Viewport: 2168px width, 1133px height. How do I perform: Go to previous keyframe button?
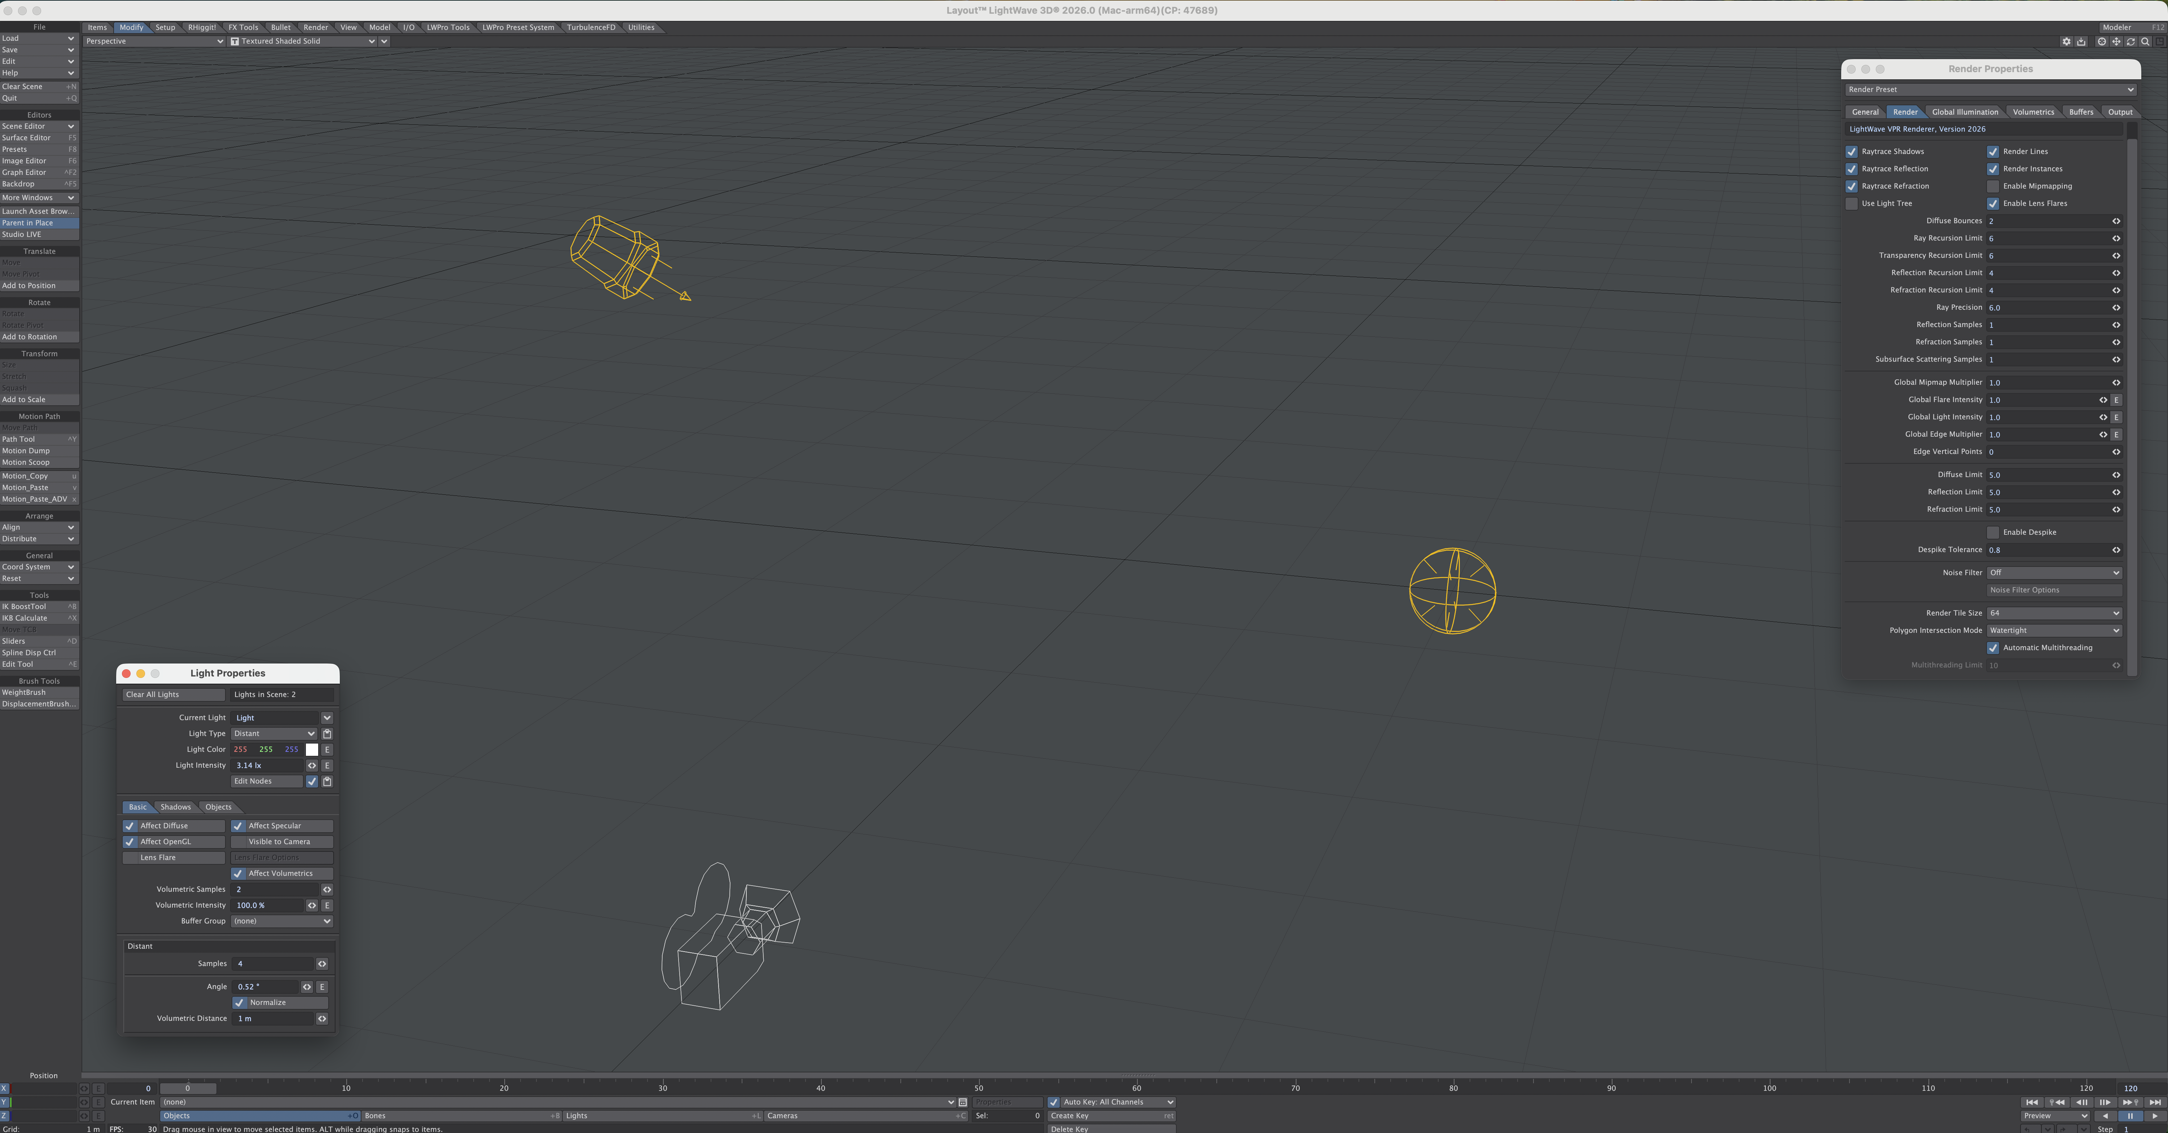tap(2057, 1102)
